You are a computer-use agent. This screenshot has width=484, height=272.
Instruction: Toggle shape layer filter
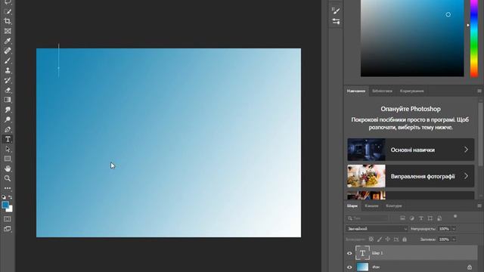[x=430, y=218]
